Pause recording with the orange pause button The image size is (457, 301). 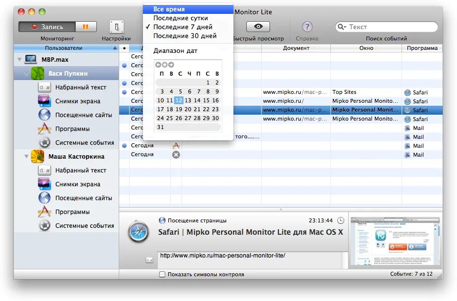coord(86,27)
